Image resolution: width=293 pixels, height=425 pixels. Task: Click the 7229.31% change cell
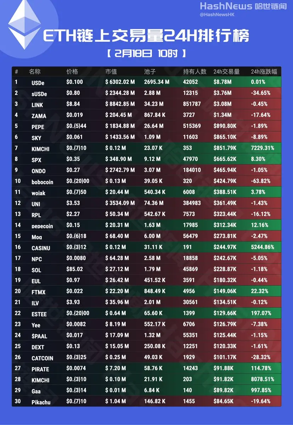263,148
